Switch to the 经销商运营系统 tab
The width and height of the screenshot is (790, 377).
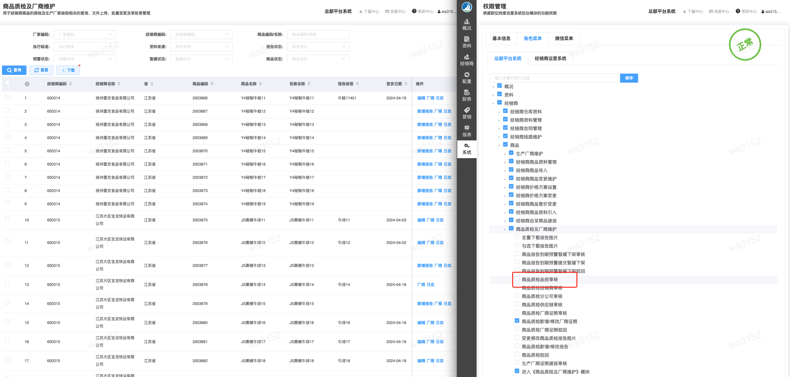click(x=550, y=58)
